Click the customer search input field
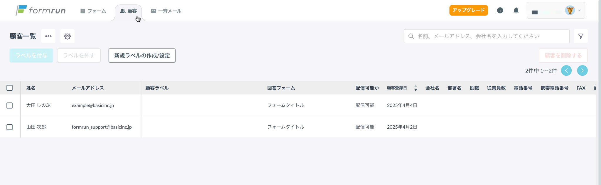Screen dimensions: 601x185 [x=487, y=36]
